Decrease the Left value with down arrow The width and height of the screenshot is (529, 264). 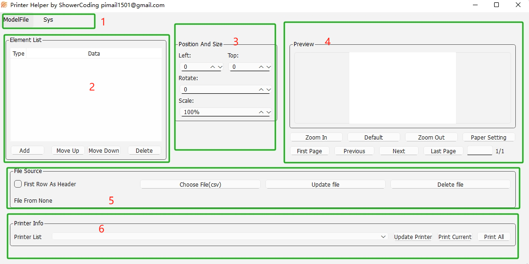220,67
